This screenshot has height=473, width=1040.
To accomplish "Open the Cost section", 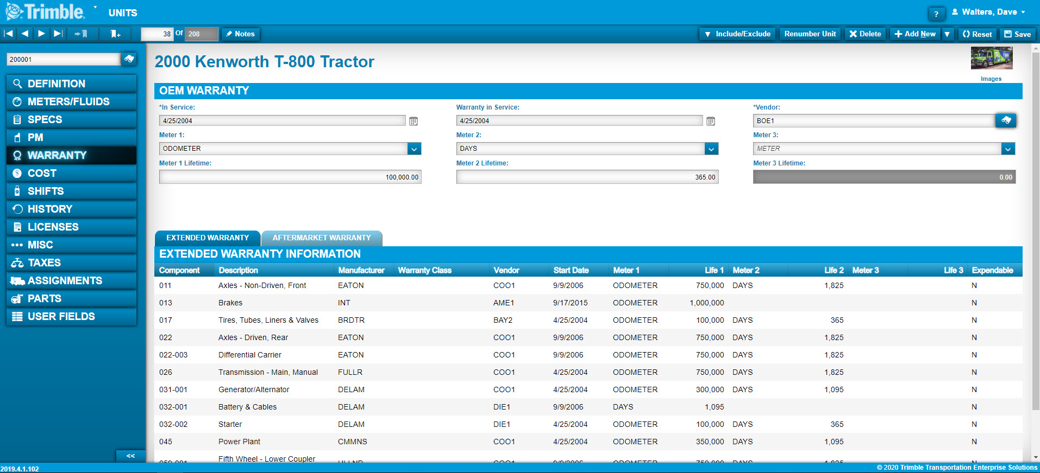I will (x=71, y=173).
